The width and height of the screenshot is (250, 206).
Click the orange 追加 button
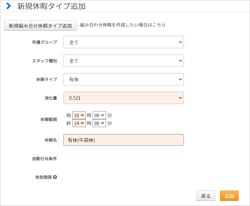(x=229, y=196)
